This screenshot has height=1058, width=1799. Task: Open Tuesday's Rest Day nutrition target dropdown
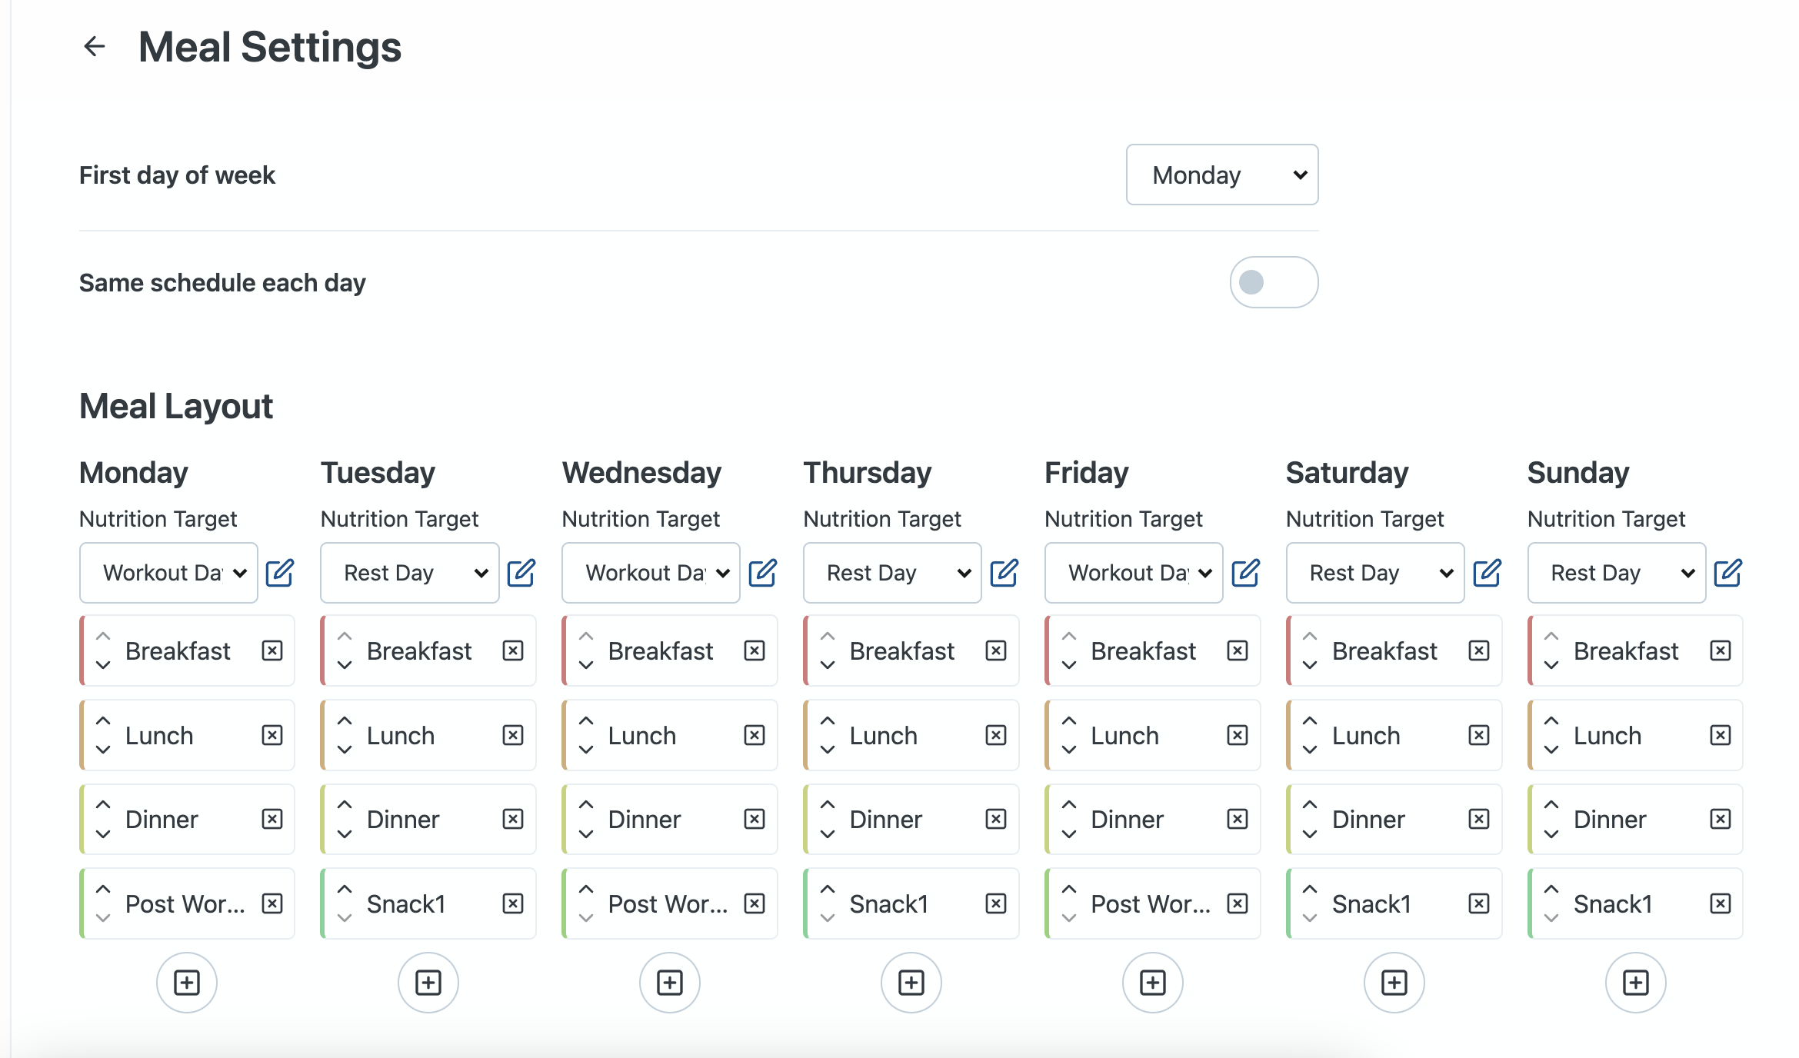click(409, 573)
